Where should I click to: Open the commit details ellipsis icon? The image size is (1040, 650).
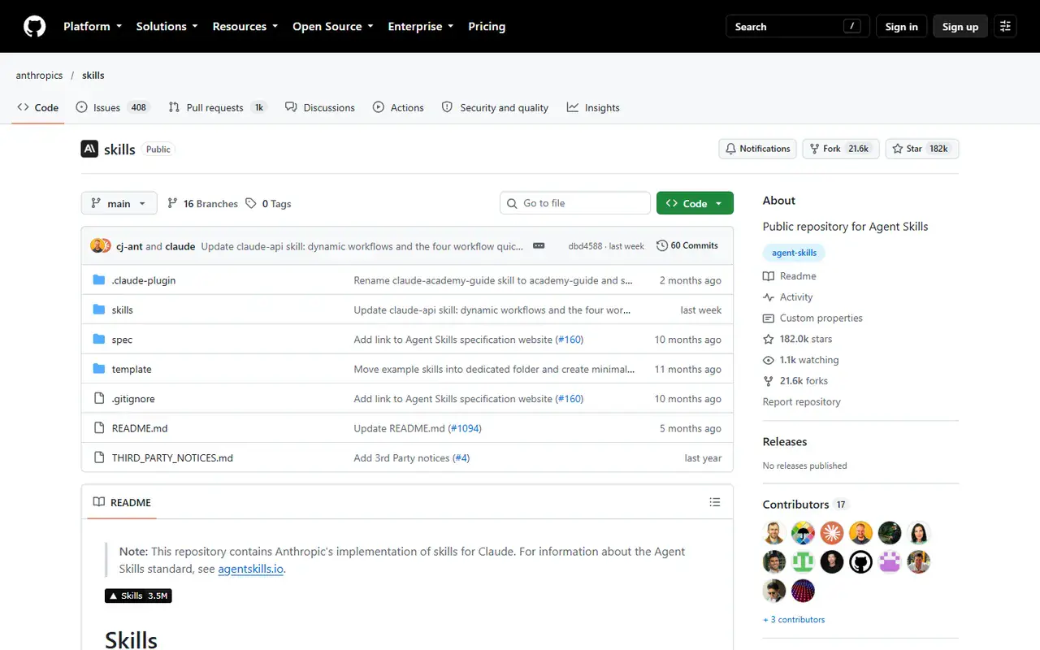pyautogui.click(x=539, y=245)
